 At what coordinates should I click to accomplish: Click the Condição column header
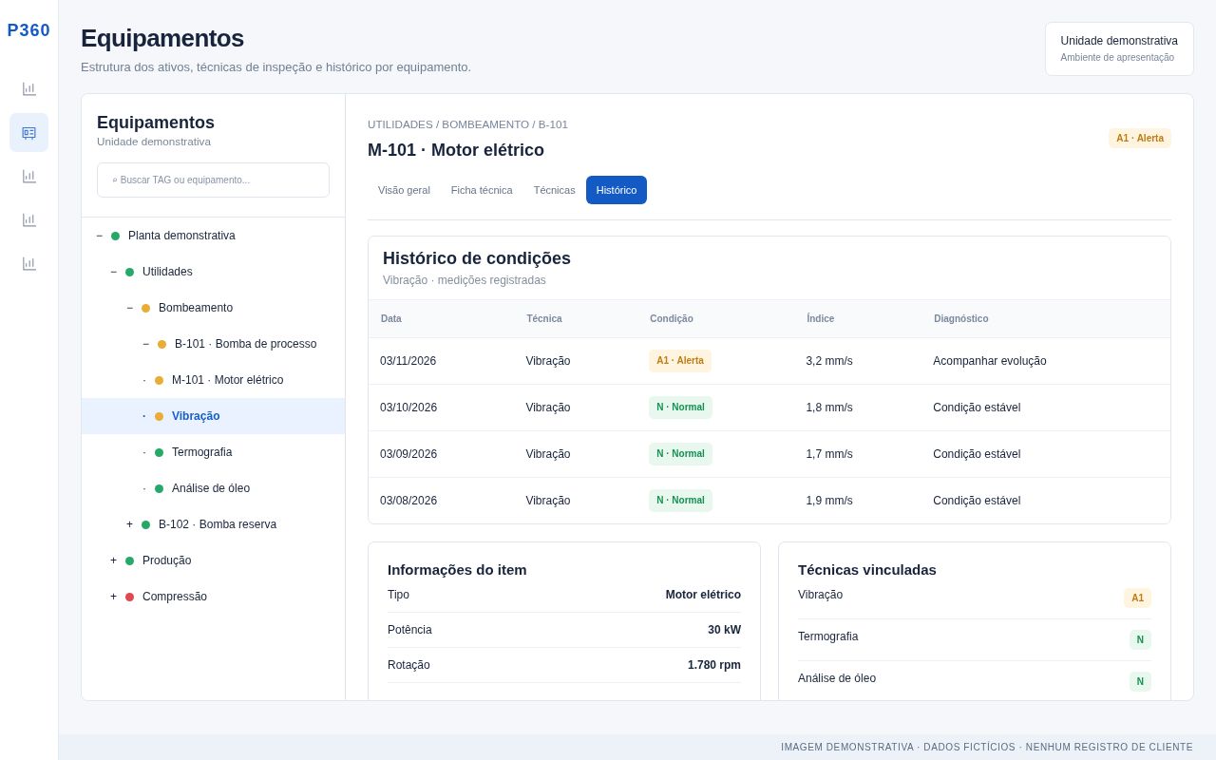[x=672, y=319]
